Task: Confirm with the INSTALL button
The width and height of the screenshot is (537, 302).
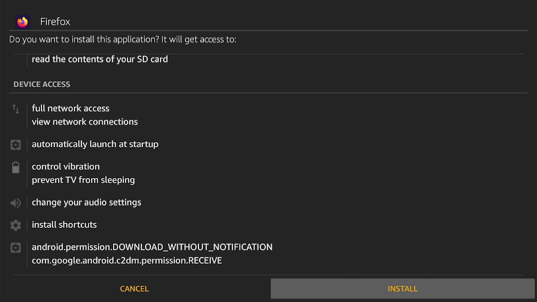Action: (402, 289)
